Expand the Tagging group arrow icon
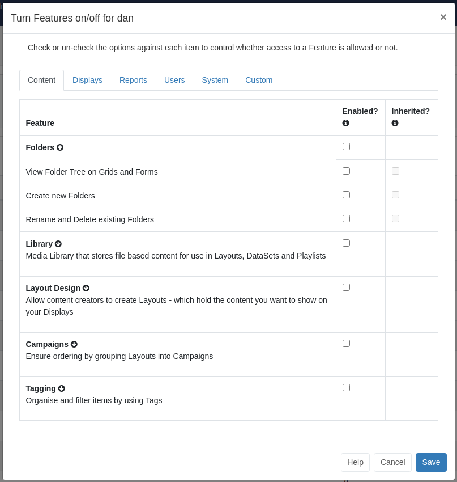457x482 pixels. pyautogui.click(x=62, y=388)
